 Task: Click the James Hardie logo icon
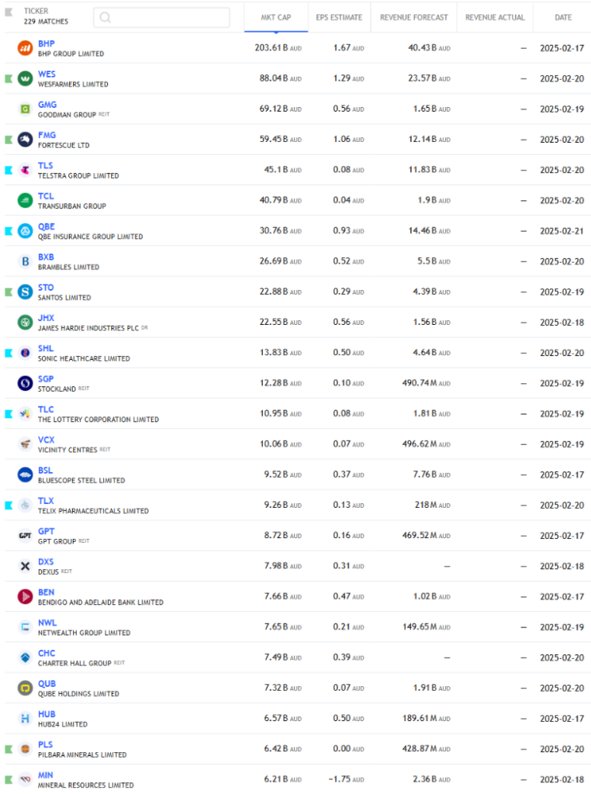coord(25,322)
